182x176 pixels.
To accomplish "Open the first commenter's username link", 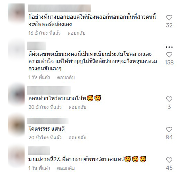I will [x=60, y=8].
